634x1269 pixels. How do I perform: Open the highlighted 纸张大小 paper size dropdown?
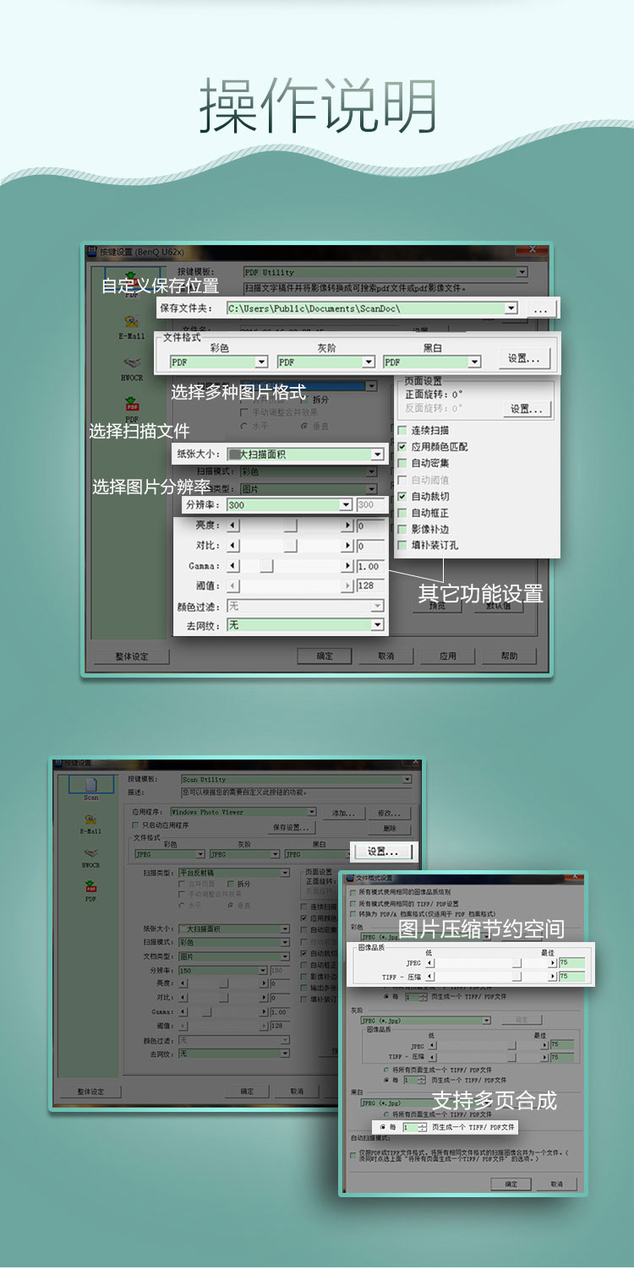(377, 455)
